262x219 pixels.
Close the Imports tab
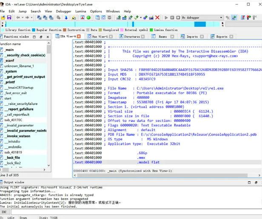(202, 36)
